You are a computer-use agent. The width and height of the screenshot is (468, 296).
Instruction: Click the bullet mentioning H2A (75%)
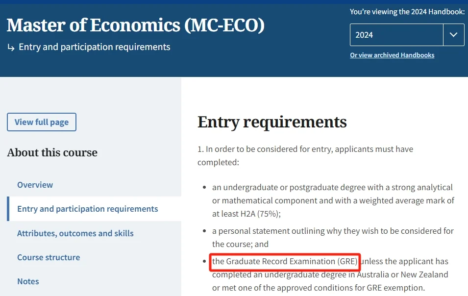pos(332,200)
